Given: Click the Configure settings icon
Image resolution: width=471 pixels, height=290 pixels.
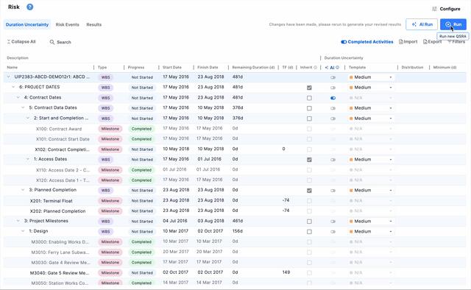Looking at the screenshot, I should point(434,9).
